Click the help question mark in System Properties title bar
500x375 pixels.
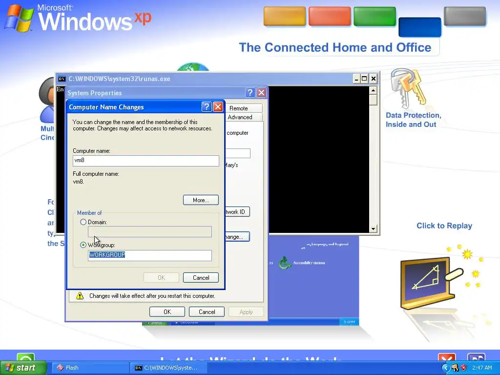[x=250, y=92]
